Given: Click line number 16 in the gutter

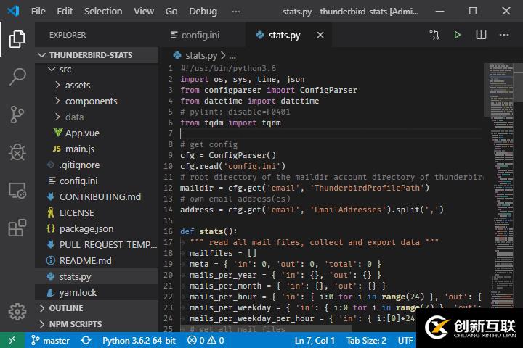Looking at the screenshot, I should [x=169, y=231].
